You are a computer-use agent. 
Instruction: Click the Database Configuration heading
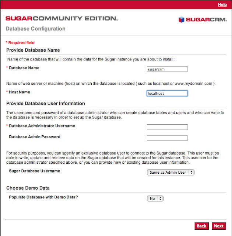click(35, 29)
